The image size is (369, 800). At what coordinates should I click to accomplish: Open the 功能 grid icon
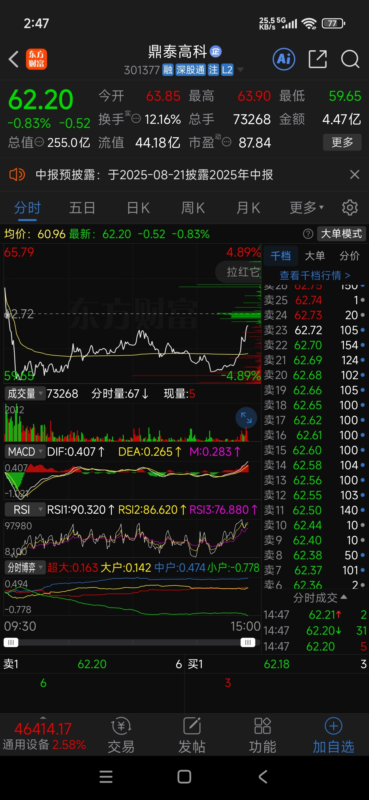[263, 726]
